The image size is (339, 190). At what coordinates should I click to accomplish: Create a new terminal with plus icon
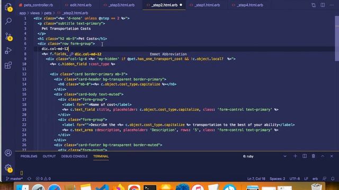295,156
